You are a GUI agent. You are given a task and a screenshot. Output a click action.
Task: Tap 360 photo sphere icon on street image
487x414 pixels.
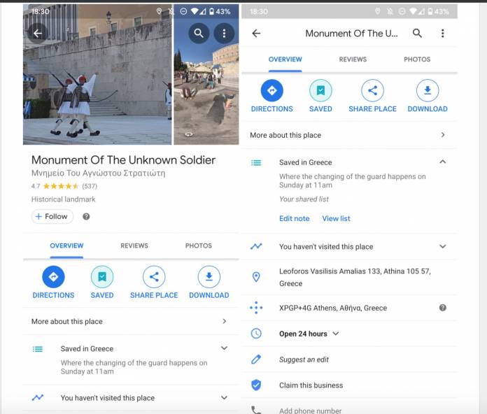[x=189, y=134]
